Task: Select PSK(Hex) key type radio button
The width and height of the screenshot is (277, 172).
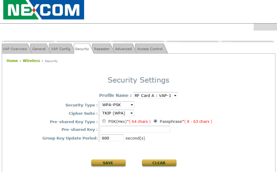Action: coord(104,121)
